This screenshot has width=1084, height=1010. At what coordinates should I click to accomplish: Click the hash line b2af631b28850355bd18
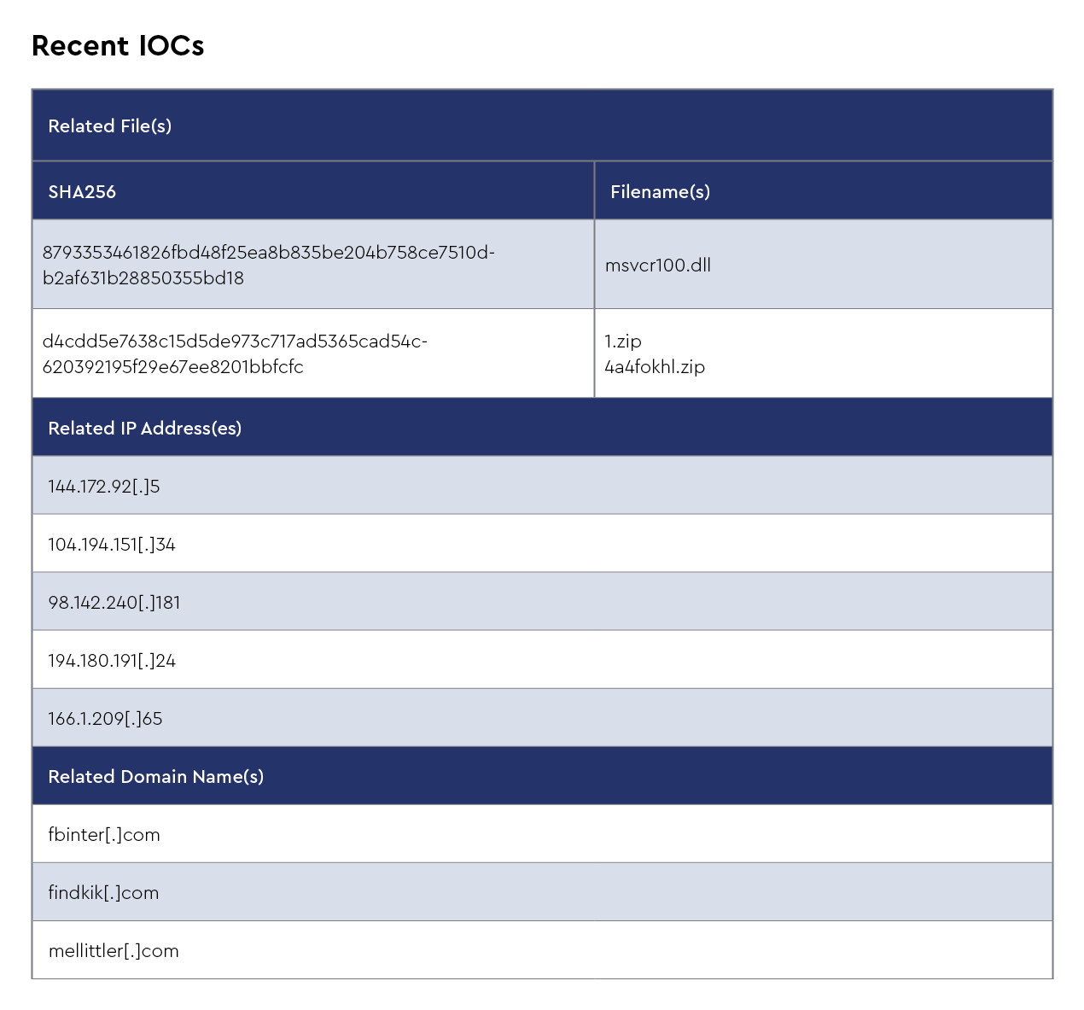(143, 278)
